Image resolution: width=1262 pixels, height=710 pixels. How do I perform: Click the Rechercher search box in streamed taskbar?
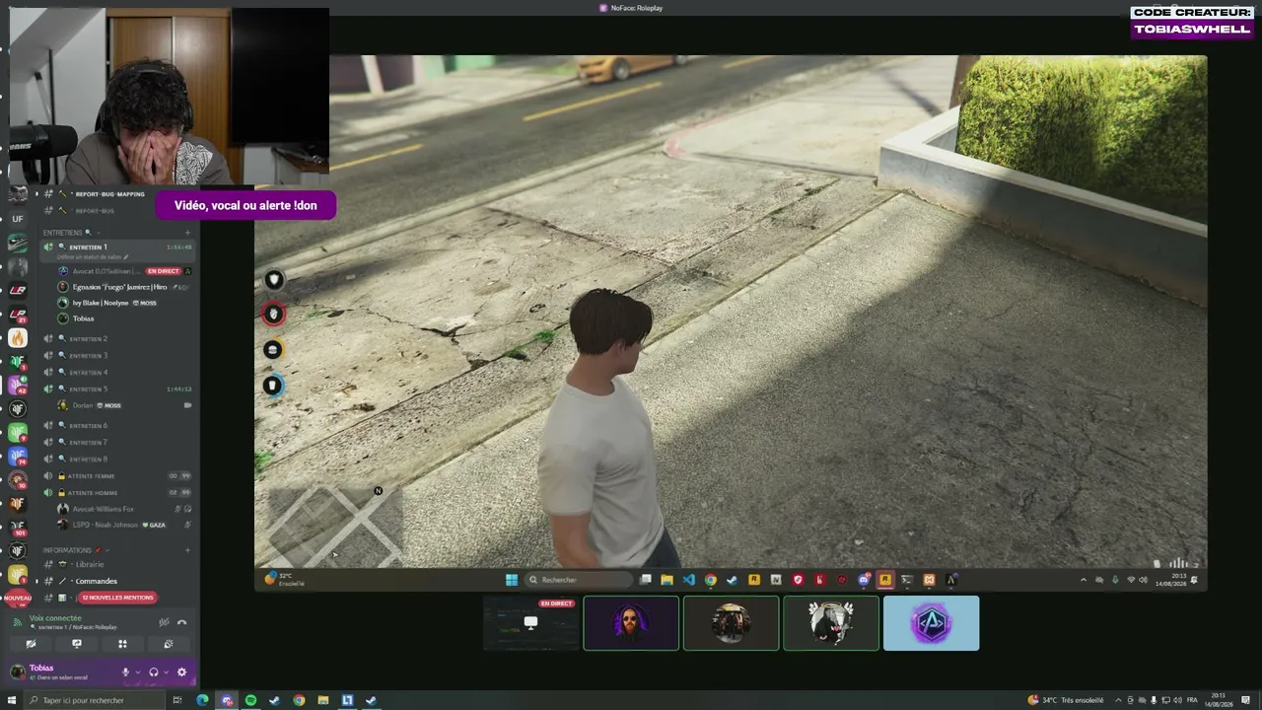click(x=577, y=580)
